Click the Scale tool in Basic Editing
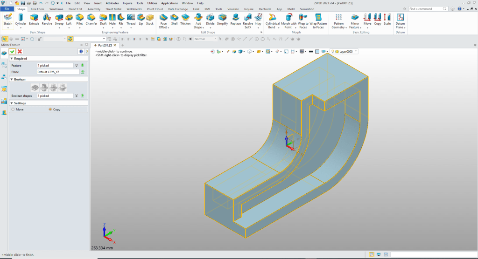478x259 pixels. (x=387, y=19)
